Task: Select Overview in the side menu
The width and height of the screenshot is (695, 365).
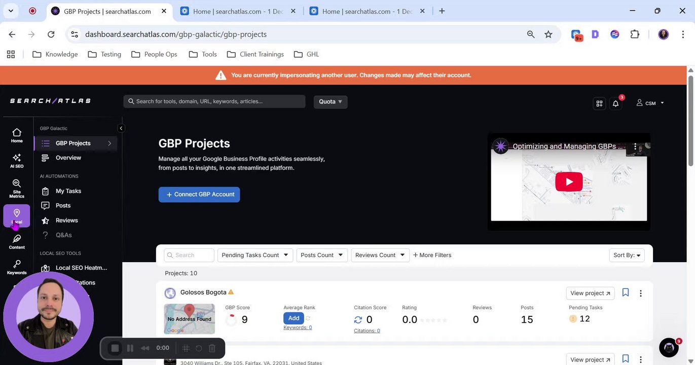Action: tap(68, 158)
